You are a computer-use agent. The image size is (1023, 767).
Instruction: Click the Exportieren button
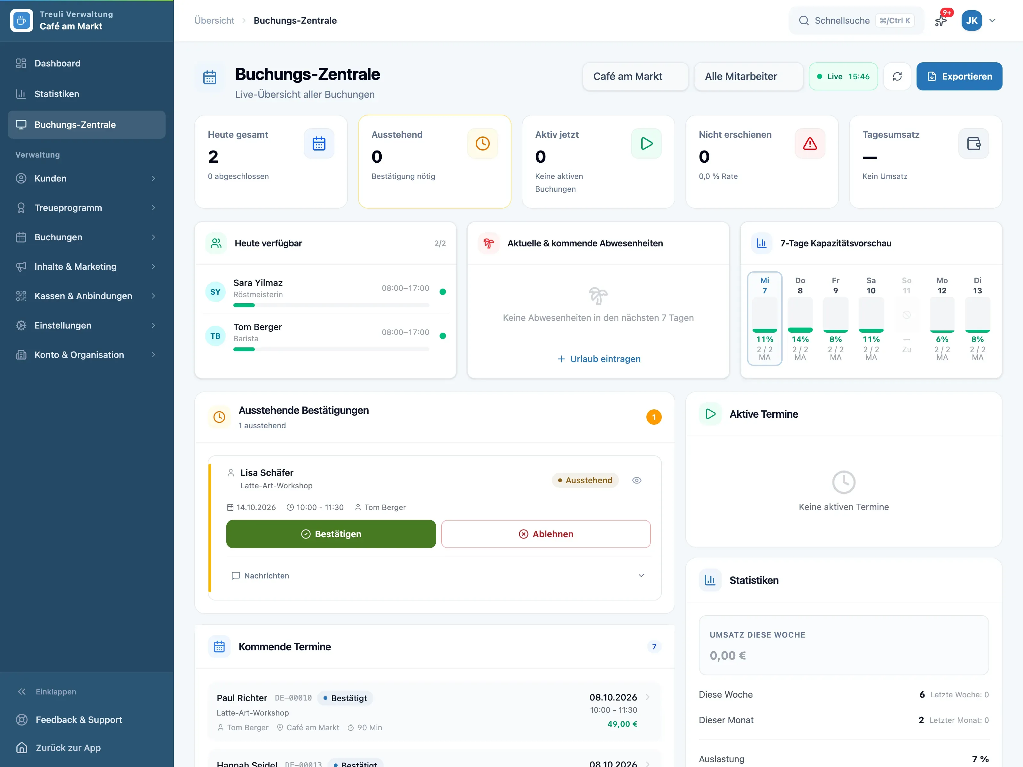pyautogui.click(x=959, y=76)
